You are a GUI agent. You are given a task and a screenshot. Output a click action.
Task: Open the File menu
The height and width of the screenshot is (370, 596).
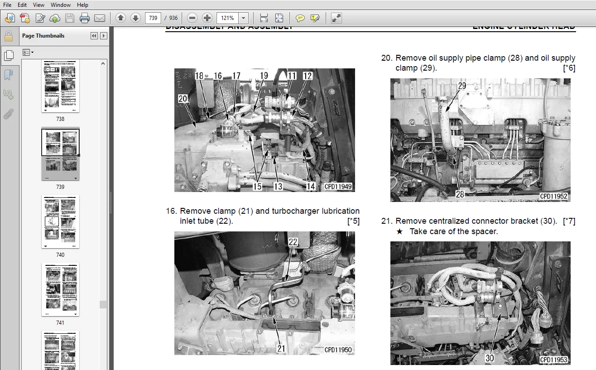click(x=7, y=5)
